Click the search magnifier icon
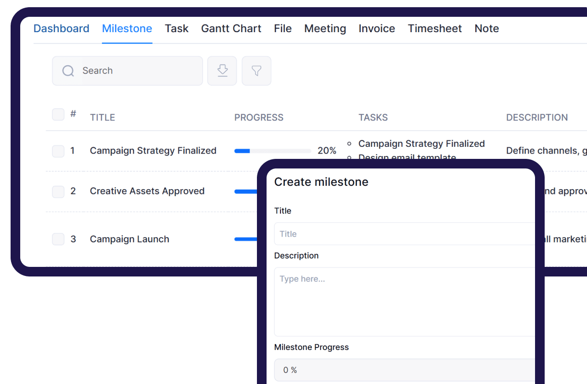The height and width of the screenshot is (384, 587). coord(68,71)
